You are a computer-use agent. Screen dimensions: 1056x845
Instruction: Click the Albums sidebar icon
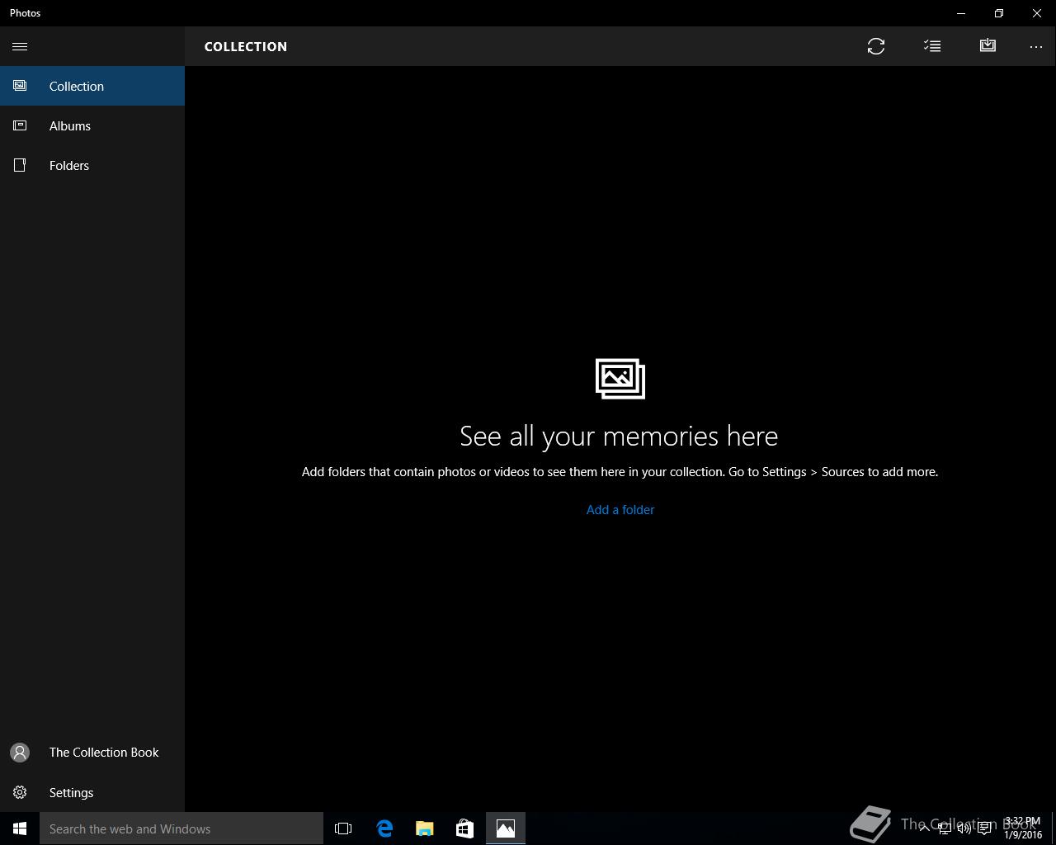pos(20,125)
